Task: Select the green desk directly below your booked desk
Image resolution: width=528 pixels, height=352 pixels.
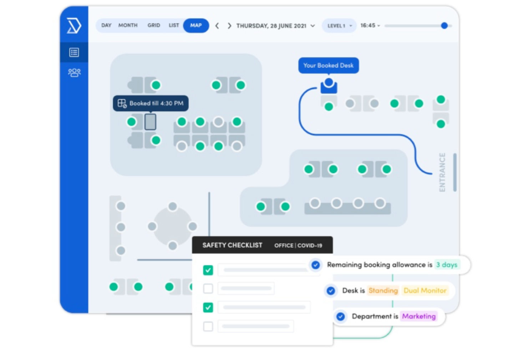Action: click(329, 107)
